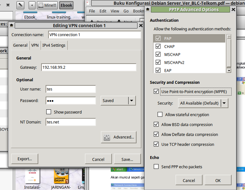Close the Editing VPN connection 1 dialog

tap(141, 25)
